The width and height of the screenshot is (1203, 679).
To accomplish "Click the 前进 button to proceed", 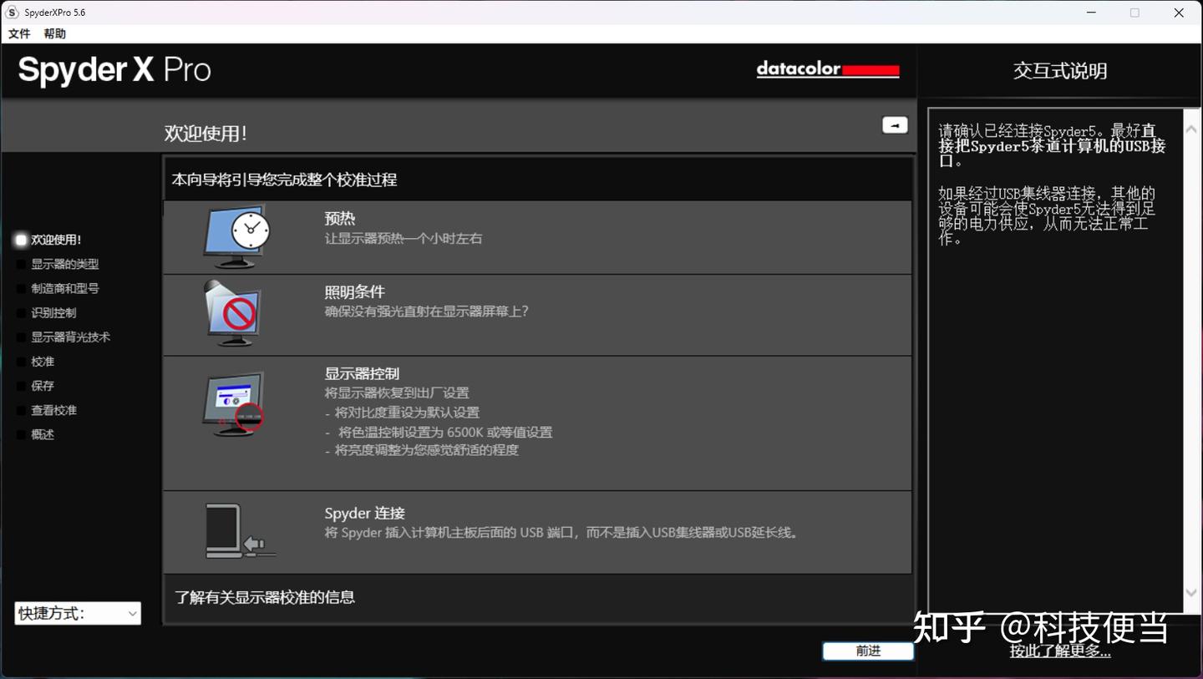I will coord(867,651).
